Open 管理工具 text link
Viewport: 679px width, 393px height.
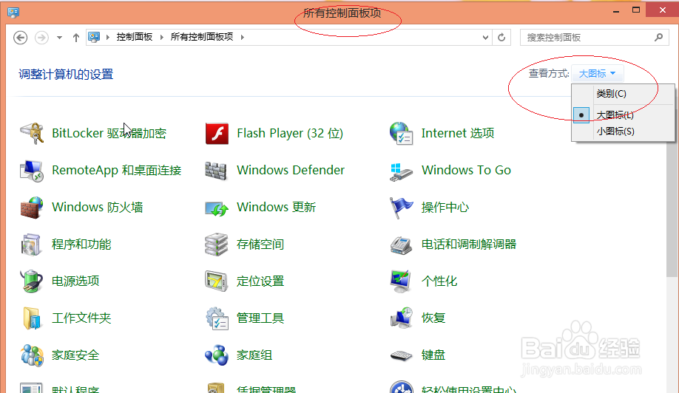coord(260,318)
